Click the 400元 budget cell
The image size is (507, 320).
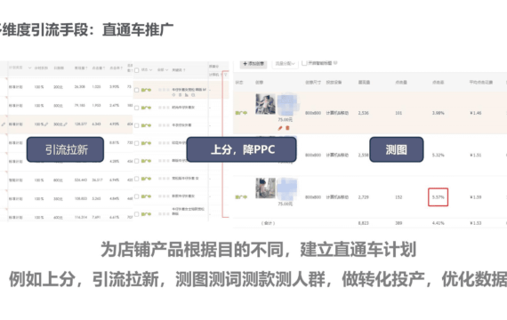coord(58,217)
